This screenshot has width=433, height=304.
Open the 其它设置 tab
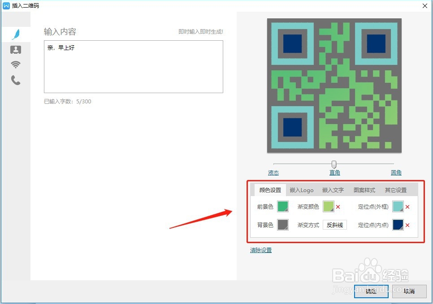(x=396, y=190)
